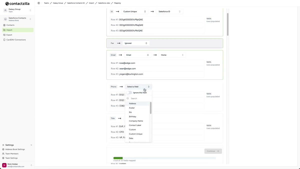Click the Galaxy Group team icon
Screen dimensions: 300x169
tap(5, 10)
